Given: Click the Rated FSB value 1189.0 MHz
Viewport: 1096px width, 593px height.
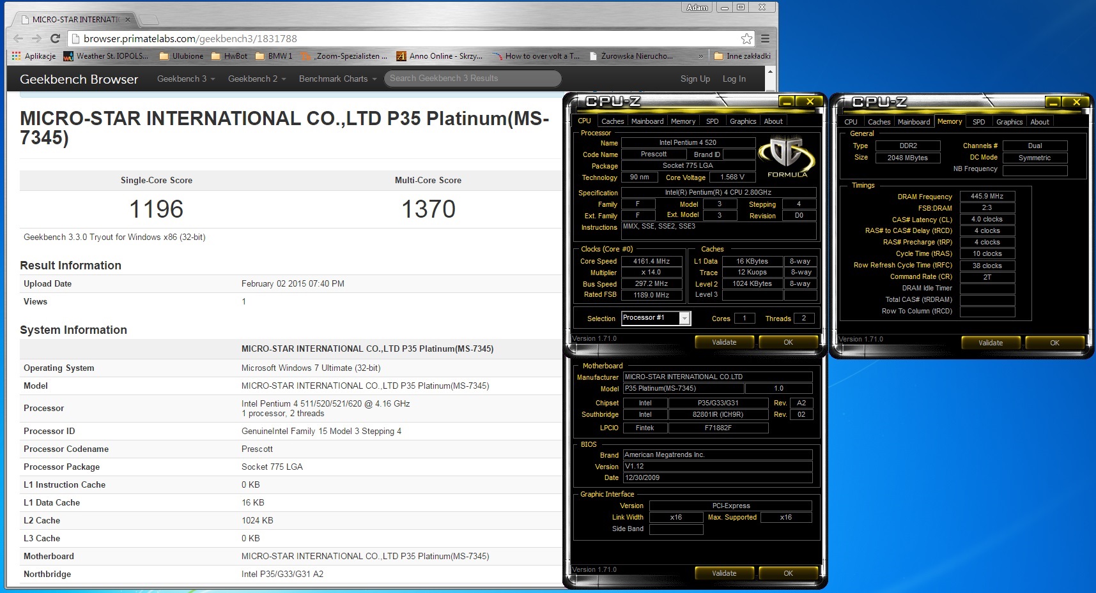Looking at the screenshot, I should [x=651, y=295].
